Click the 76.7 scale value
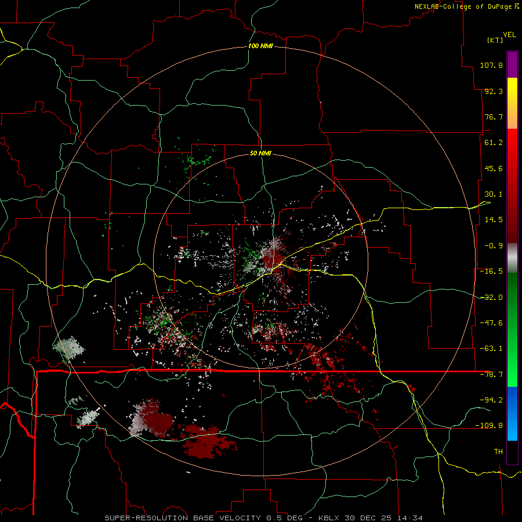This screenshot has height=522, width=522. point(494,117)
